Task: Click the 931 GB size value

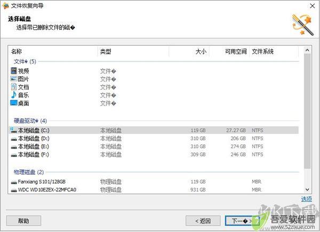Action: [x=198, y=190]
